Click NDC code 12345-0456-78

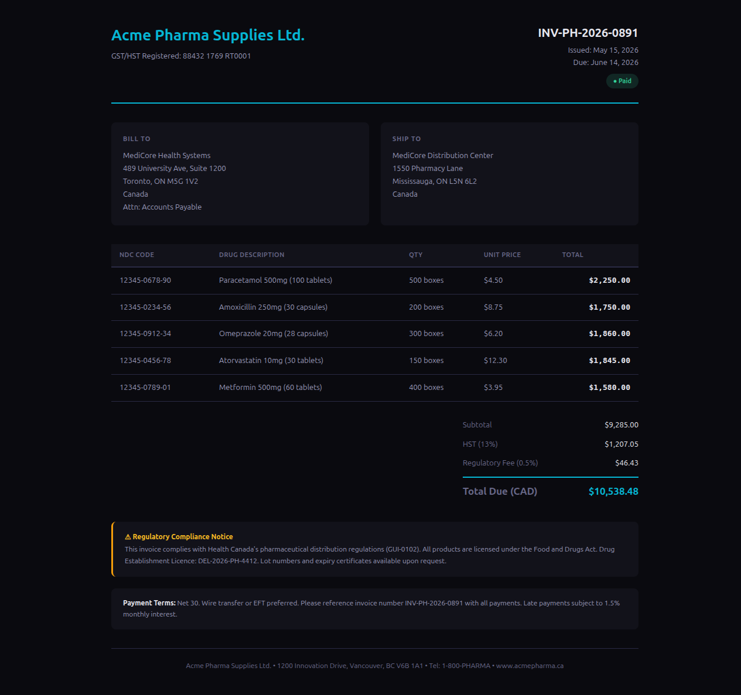[x=145, y=361]
